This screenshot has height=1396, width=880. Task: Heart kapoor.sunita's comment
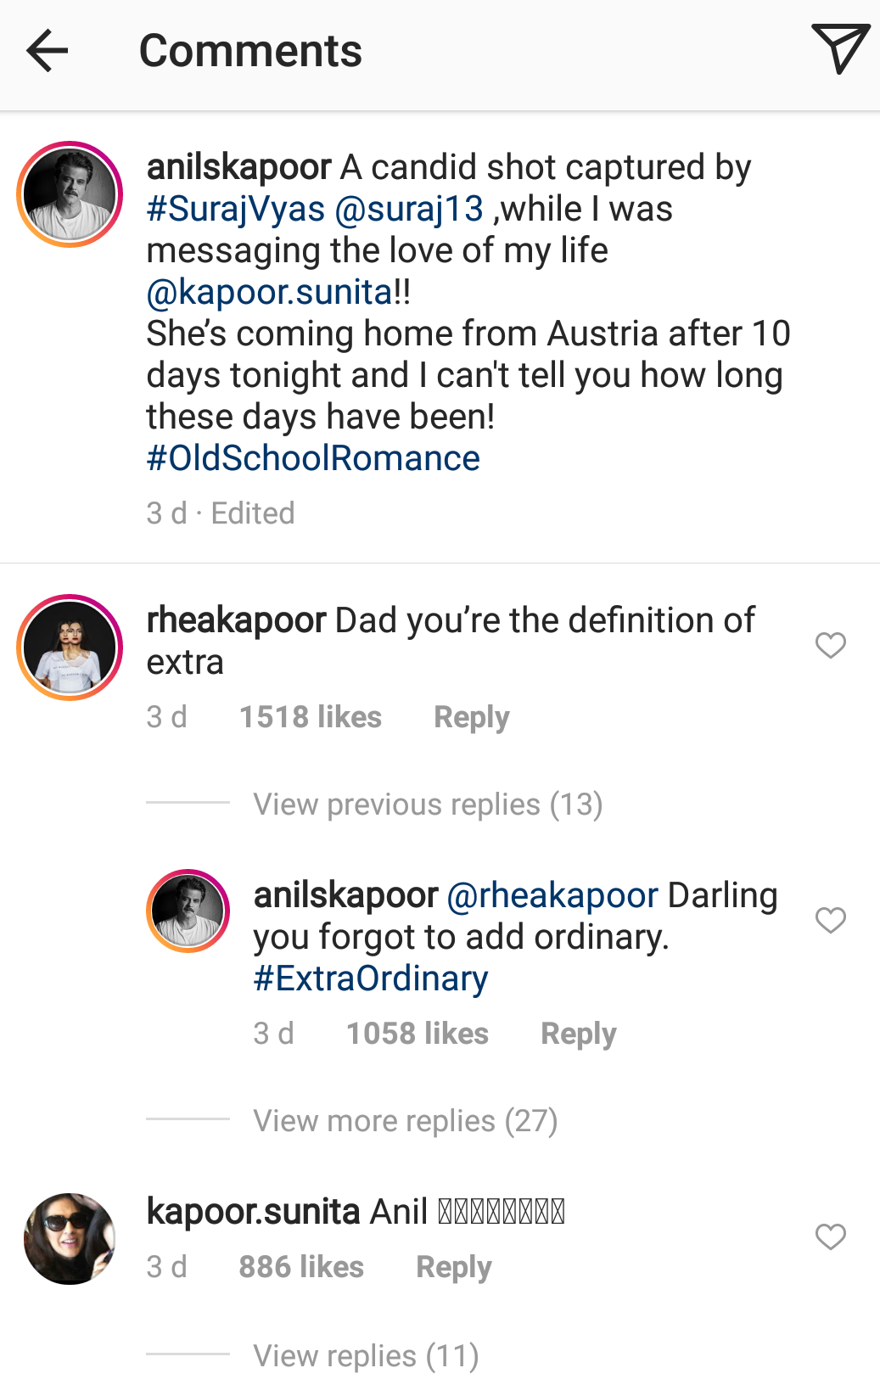tap(831, 1237)
